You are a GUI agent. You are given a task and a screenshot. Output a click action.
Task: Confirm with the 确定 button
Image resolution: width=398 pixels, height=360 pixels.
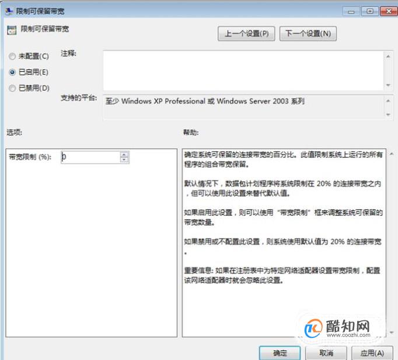point(280,353)
